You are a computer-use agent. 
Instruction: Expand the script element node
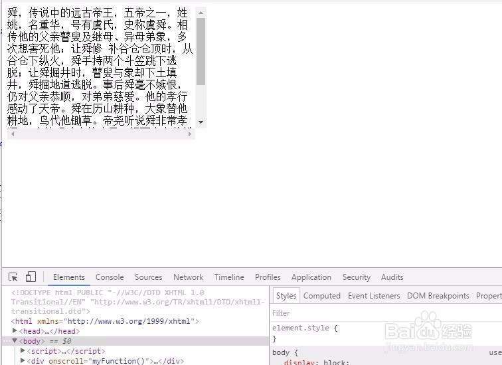[23, 350]
